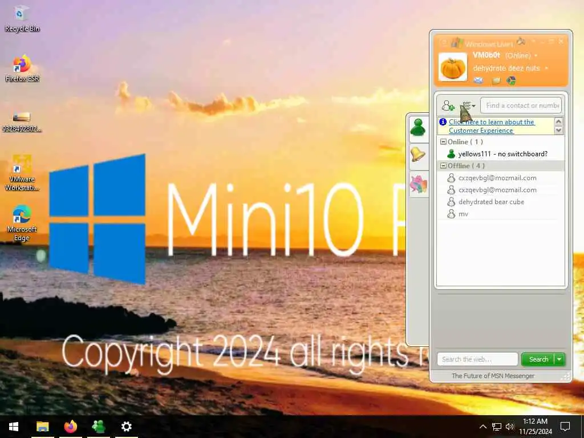
Task: Click the network icon in system tray
Action: 497,427
